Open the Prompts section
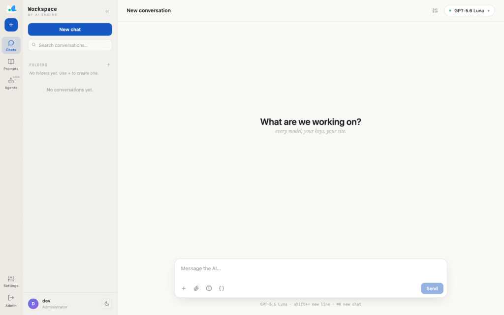This screenshot has width=504, height=315. click(11, 64)
